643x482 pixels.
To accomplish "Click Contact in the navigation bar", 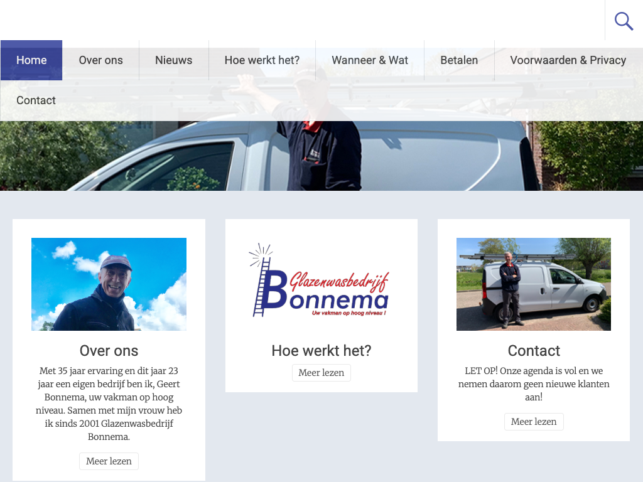I will click(x=36, y=100).
